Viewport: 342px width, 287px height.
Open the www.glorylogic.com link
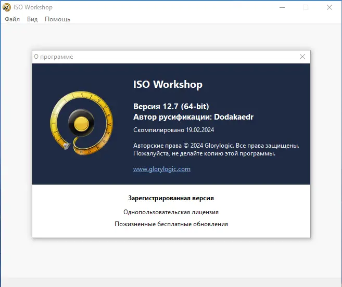pyautogui.click(x=162, y=169)
